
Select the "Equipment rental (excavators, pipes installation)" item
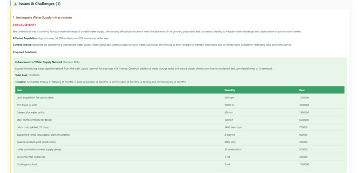[44, 135]
